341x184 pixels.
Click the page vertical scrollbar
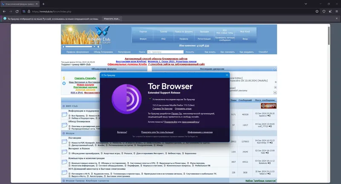[x=329, y=36]
